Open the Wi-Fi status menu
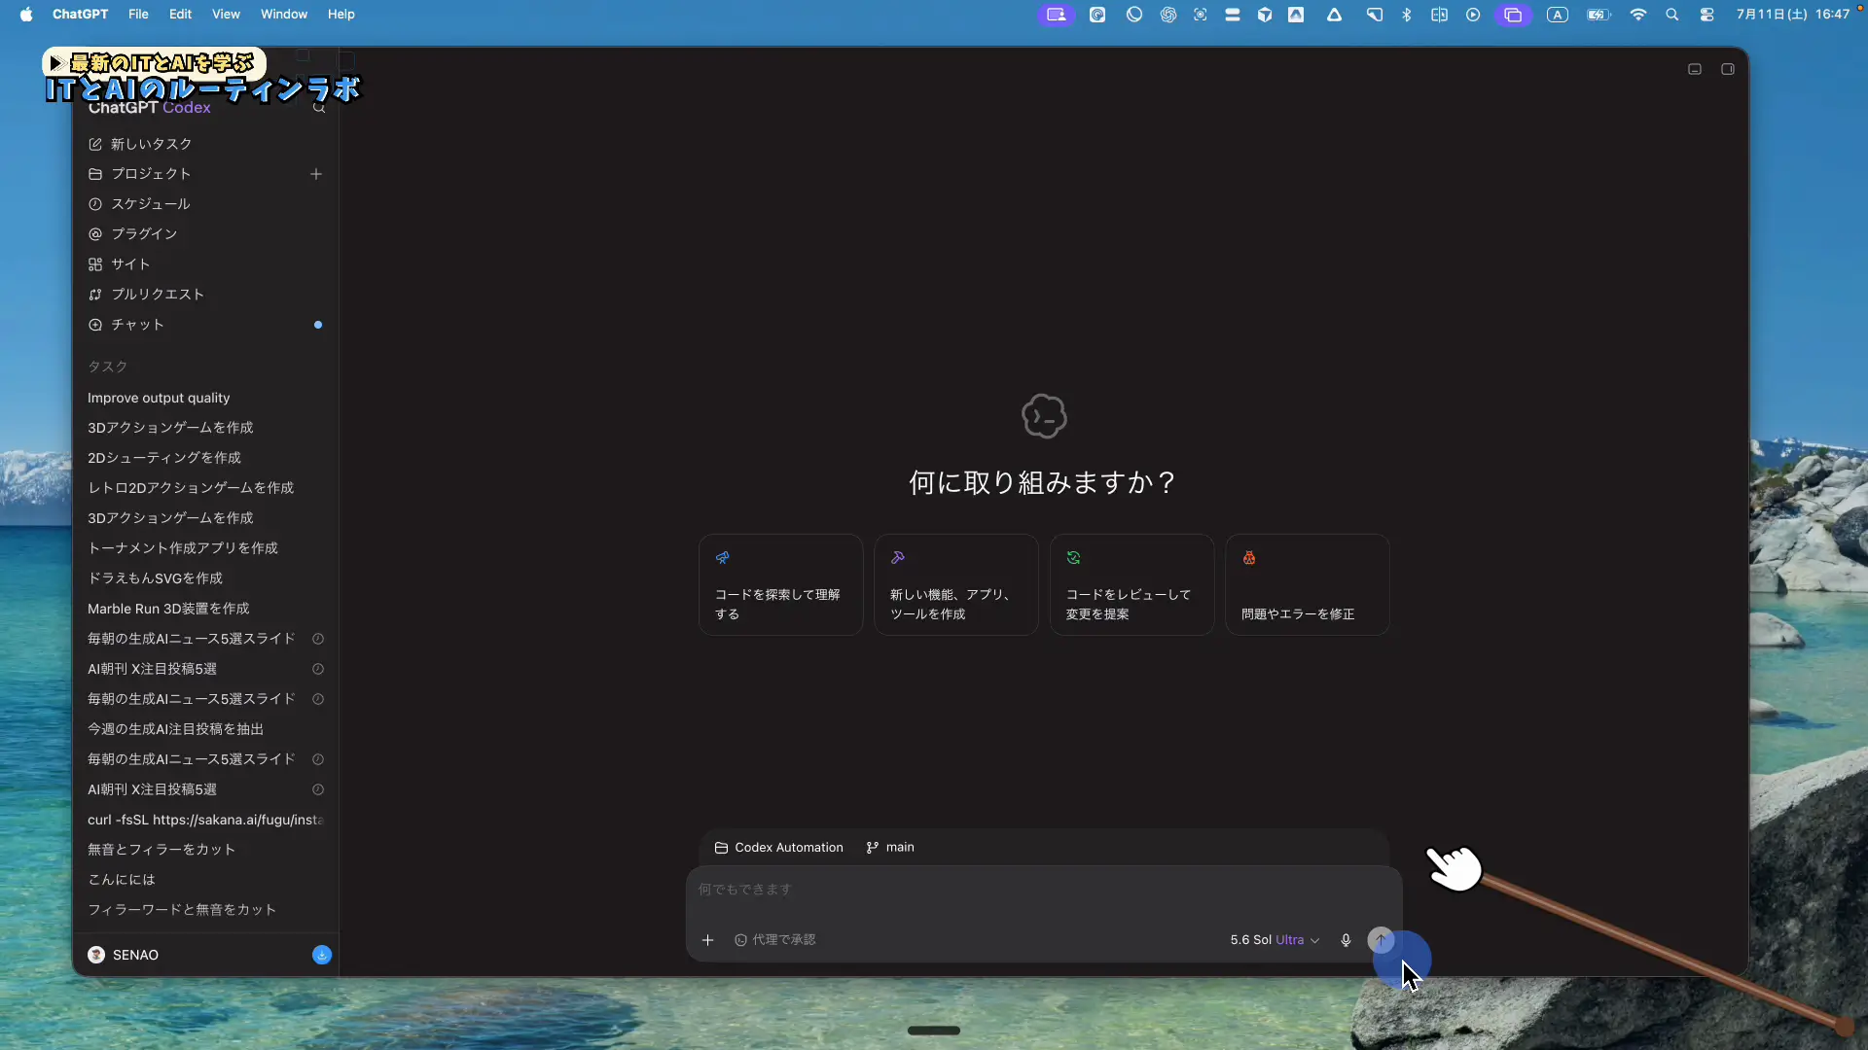The width and height of the screenshot is (1868, 1050). [1638, 15]
